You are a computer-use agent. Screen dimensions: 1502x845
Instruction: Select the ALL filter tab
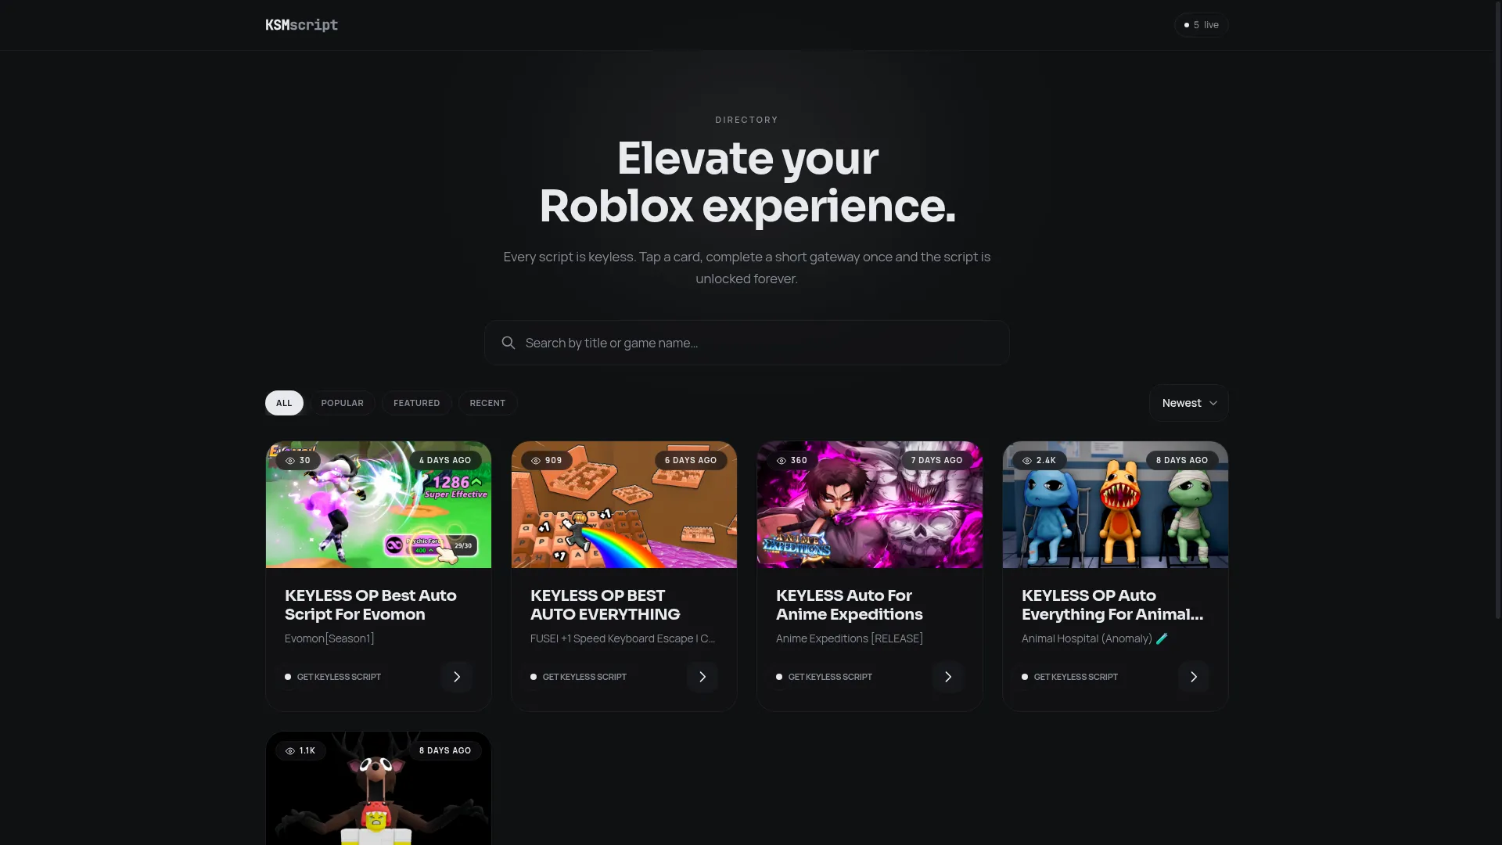pyautogui.click(x=284, y=403)
